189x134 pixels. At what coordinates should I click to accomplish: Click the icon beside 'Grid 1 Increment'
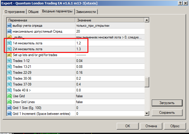[x=9, y=114]
